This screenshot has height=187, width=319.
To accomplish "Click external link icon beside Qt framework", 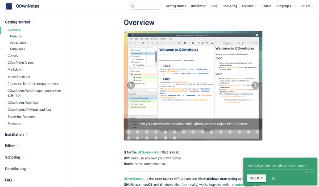I will 160,152.
